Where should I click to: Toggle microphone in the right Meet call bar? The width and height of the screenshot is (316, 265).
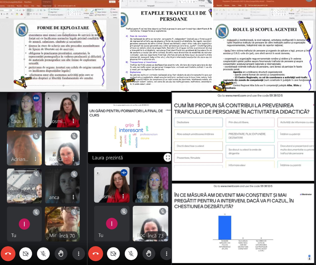[130, 253]
